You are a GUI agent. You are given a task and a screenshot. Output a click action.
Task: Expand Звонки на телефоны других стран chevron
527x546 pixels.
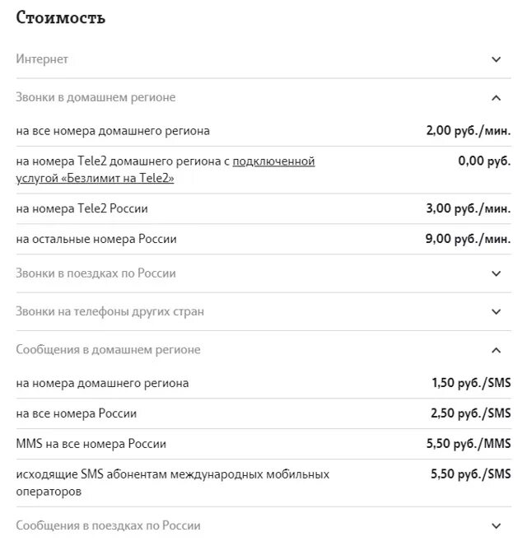click(496, 311)
